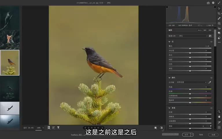
Task: Click the panel scrollbar up arrow
Action: click(215, 28)
